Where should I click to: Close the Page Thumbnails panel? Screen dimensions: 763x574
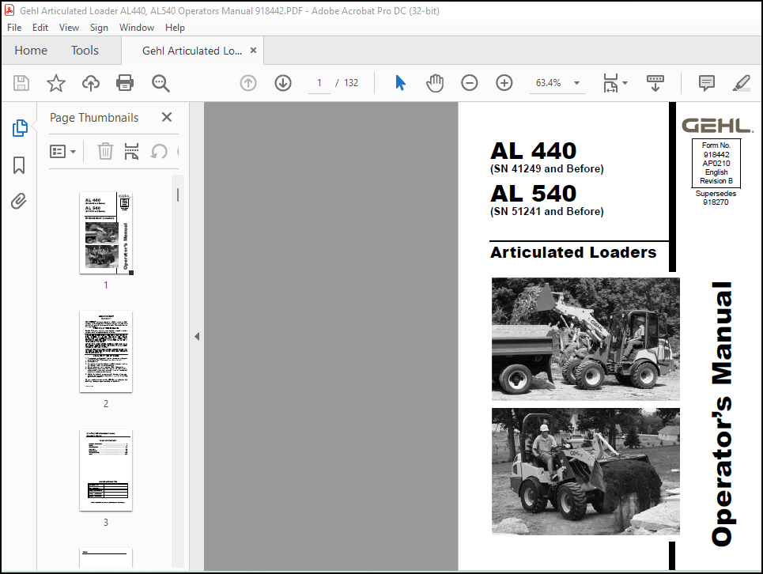[x=167, y=117]
